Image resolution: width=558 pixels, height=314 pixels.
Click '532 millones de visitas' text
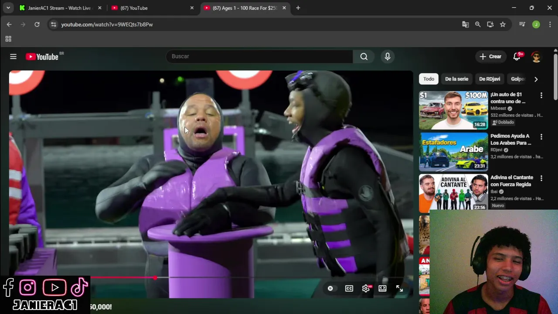pos(512,115)
